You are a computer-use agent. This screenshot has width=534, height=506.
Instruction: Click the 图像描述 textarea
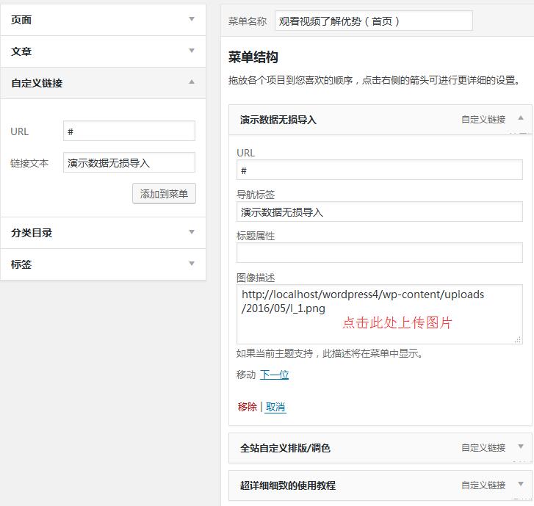(379, 314)
